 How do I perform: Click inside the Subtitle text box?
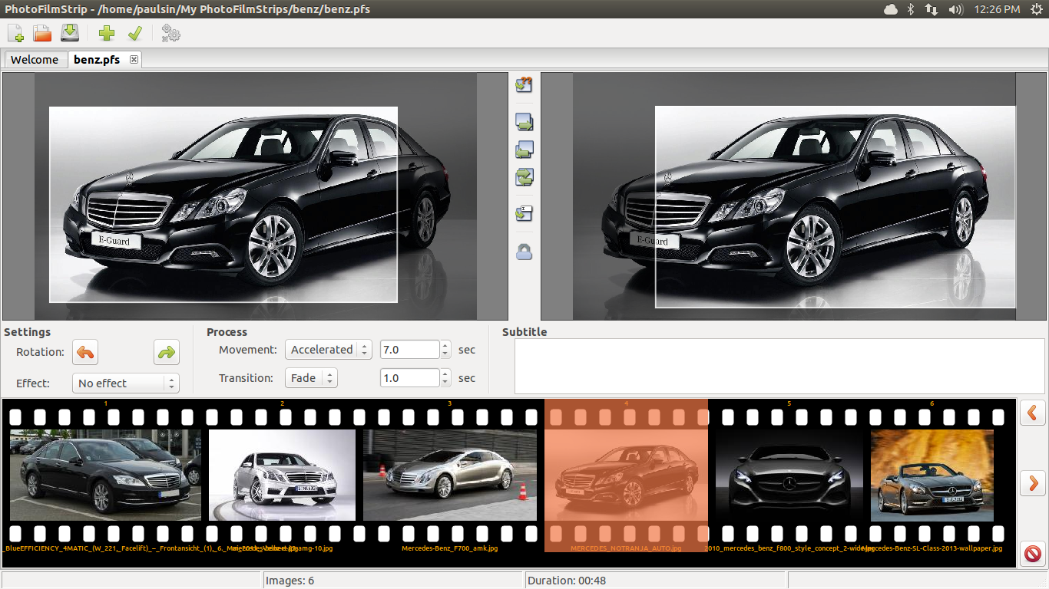pyautogui.click(x=779, y=367)
